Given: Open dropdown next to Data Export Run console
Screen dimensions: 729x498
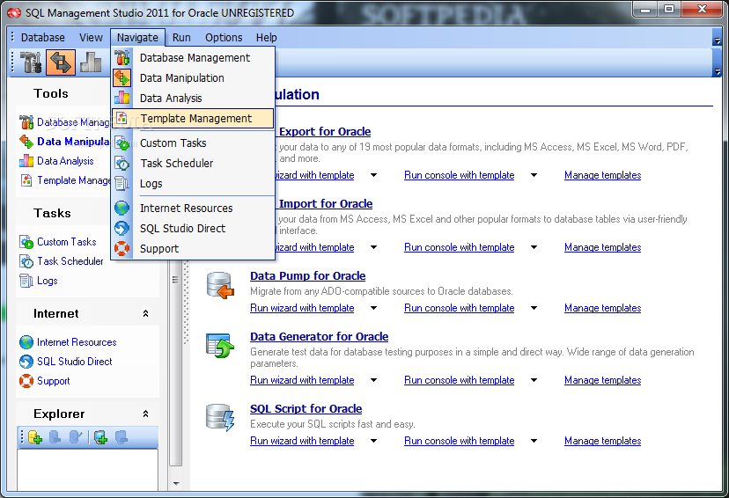Looking at the screenshot, I should tap(534, 175).
